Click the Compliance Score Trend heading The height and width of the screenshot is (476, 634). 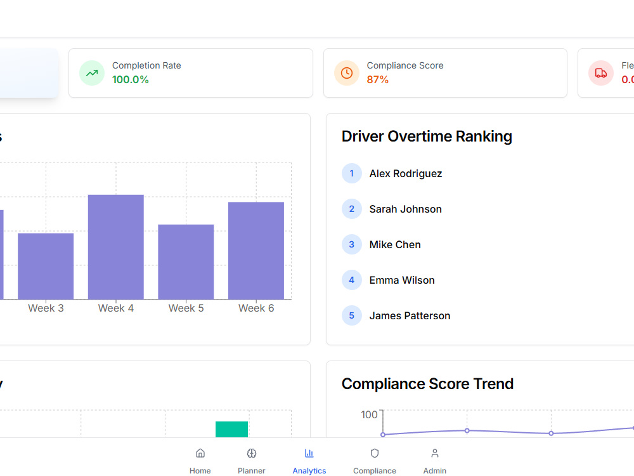[x=427, y=384]
